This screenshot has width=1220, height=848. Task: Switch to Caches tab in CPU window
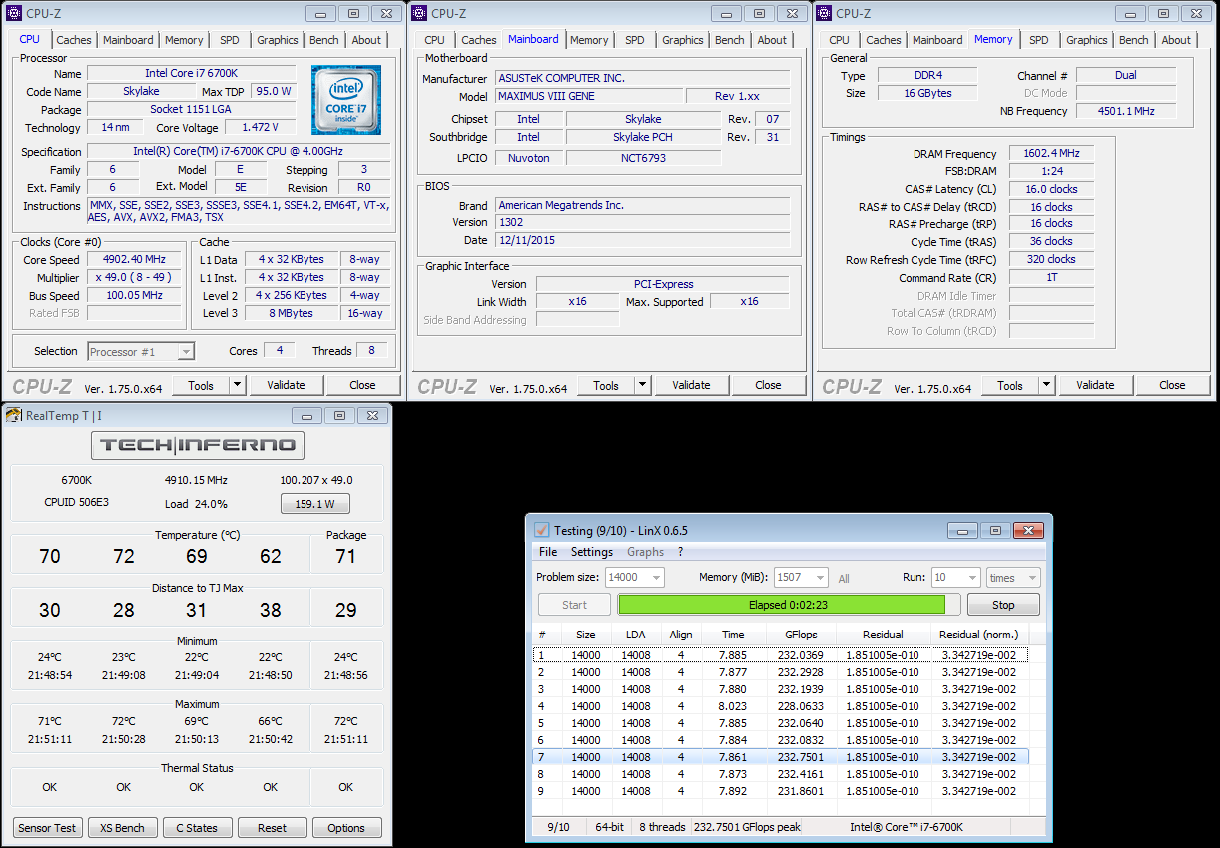point(74,40)
